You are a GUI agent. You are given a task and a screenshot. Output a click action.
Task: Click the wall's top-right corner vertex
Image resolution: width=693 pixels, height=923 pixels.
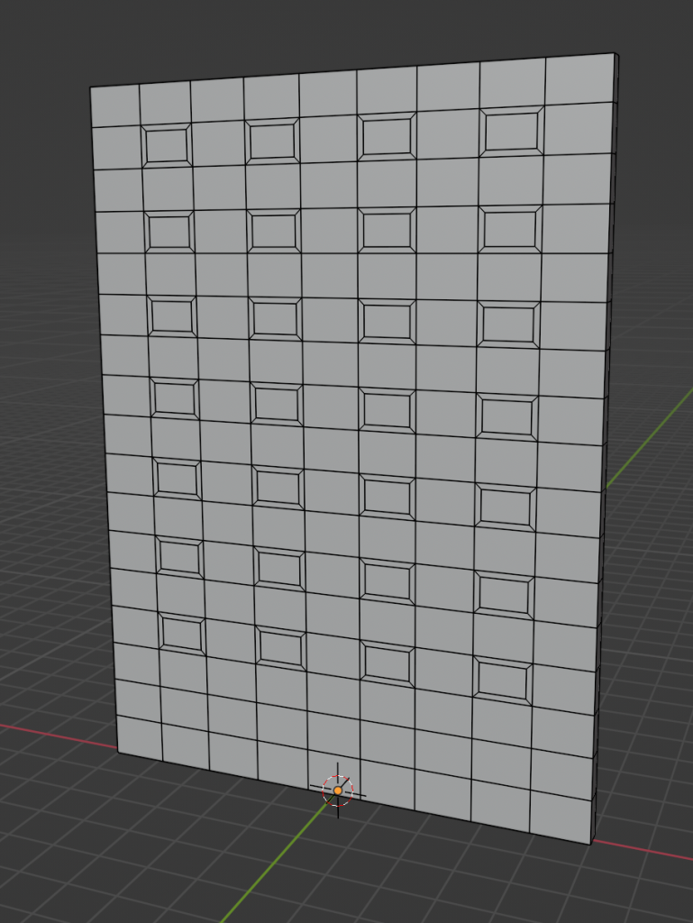click(614, 53)
